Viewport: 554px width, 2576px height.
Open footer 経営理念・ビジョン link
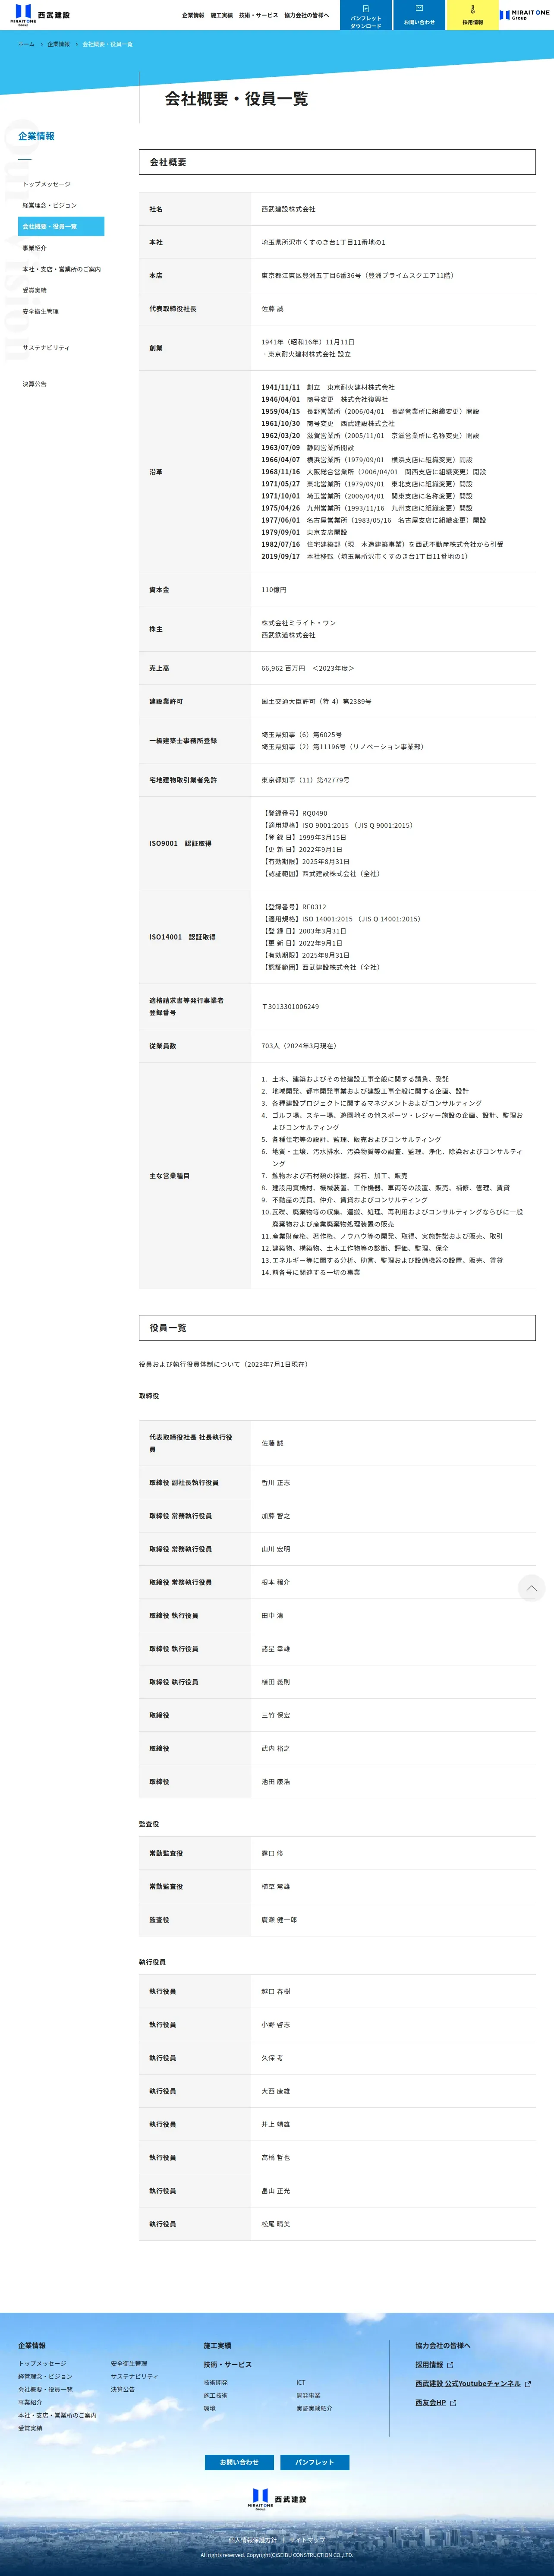pyautogui.click(x=45, y=2376)
